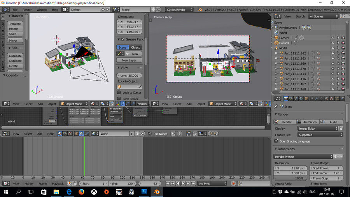Open the Cycles Render engine dropdown

pos(179,10)
